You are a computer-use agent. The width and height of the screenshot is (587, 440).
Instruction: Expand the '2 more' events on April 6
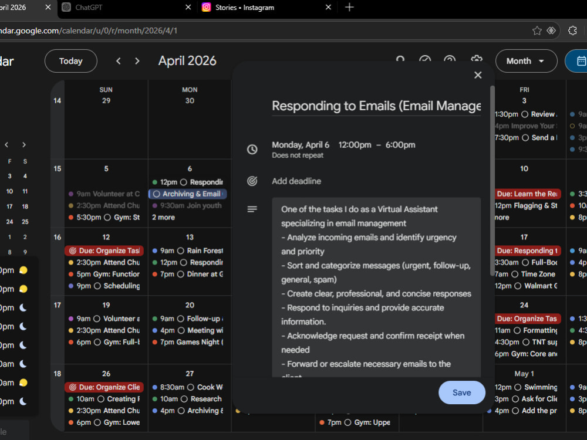click(x=164, y=218)
